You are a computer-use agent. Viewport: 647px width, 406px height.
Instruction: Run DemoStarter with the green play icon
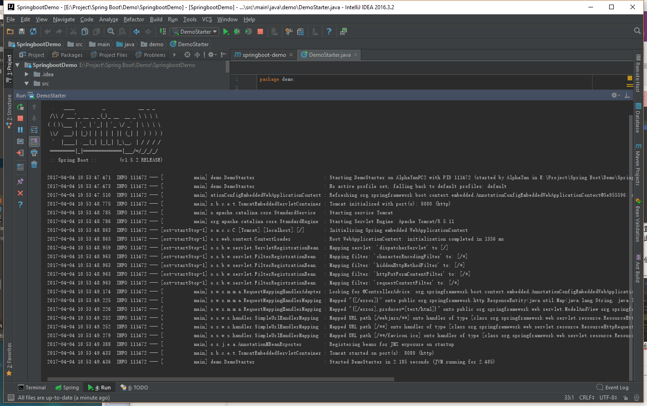(x=226, y=31)
